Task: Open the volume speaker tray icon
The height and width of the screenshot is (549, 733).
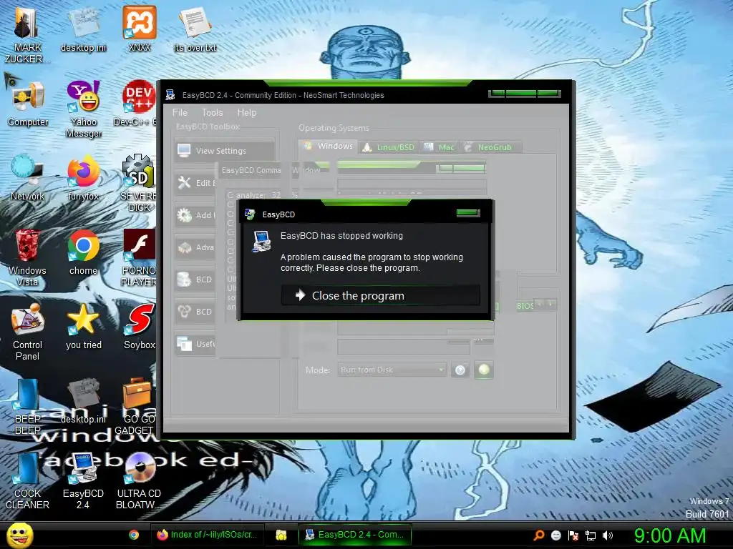Action: tap(608, 535)
